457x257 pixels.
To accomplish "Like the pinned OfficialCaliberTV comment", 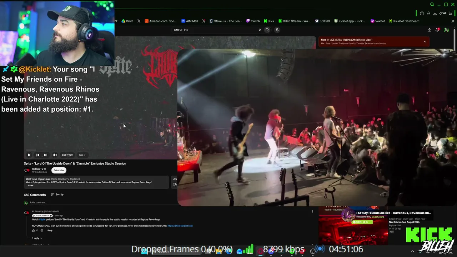I will coord(34,231).
